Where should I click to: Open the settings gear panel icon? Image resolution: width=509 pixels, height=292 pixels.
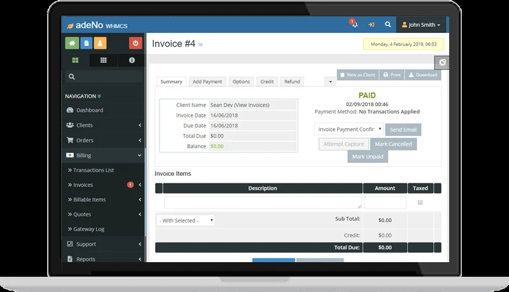pos(442,62)
